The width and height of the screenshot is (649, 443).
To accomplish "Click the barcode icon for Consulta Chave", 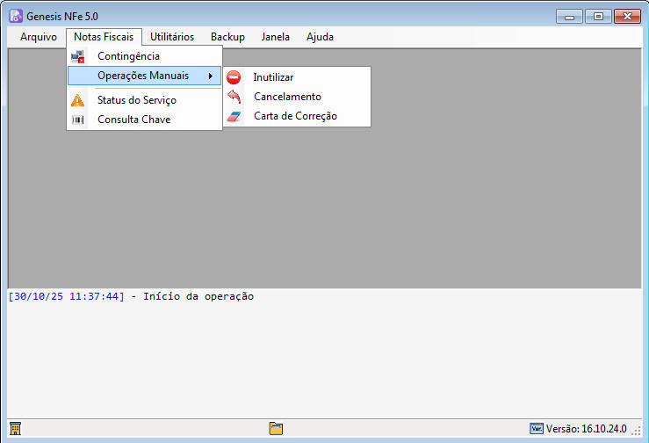I will pyautogui.click(x=78, y=120).
